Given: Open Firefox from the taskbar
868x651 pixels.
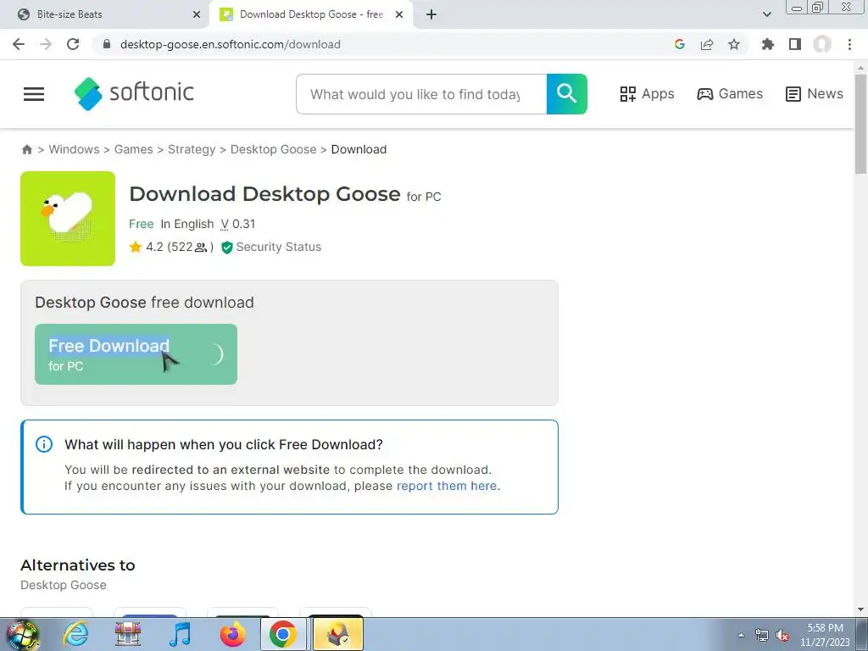Looking at the screenshot, I should click(232, 634).
